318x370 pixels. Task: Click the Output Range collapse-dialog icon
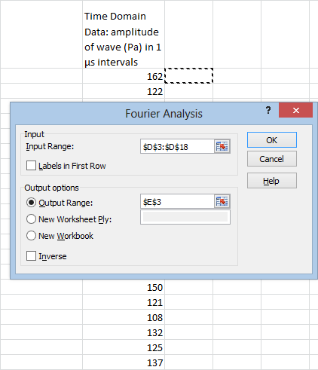click(222, 201)
